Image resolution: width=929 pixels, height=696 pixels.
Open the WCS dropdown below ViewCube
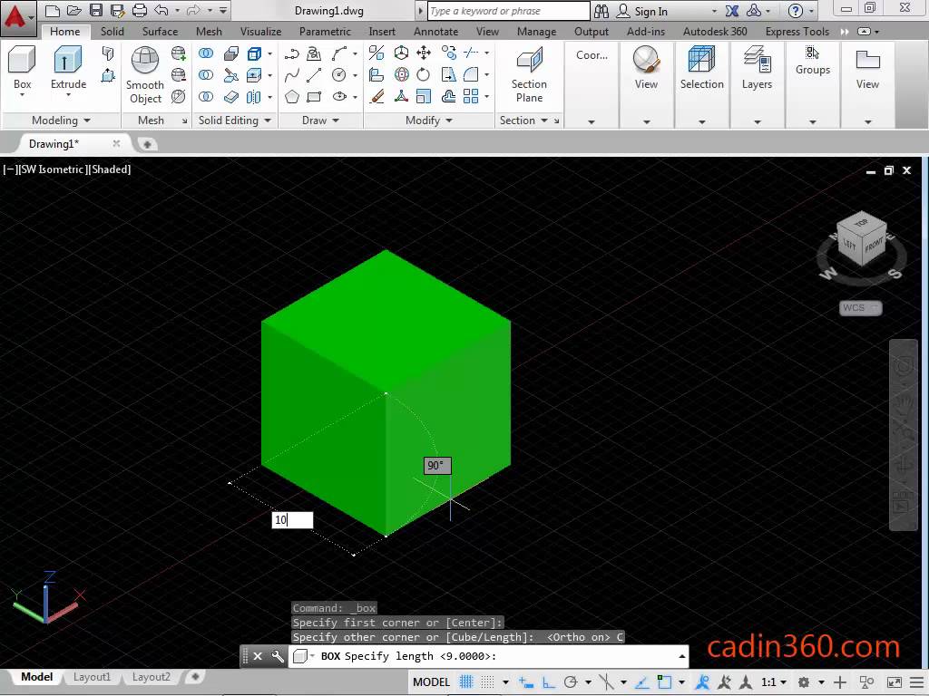tap(858, 308)
